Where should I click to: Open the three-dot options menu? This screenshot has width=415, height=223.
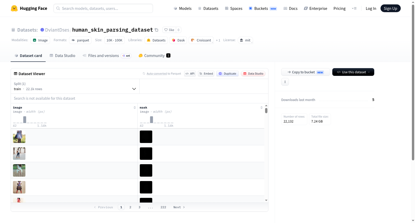(x=285, y=82)
